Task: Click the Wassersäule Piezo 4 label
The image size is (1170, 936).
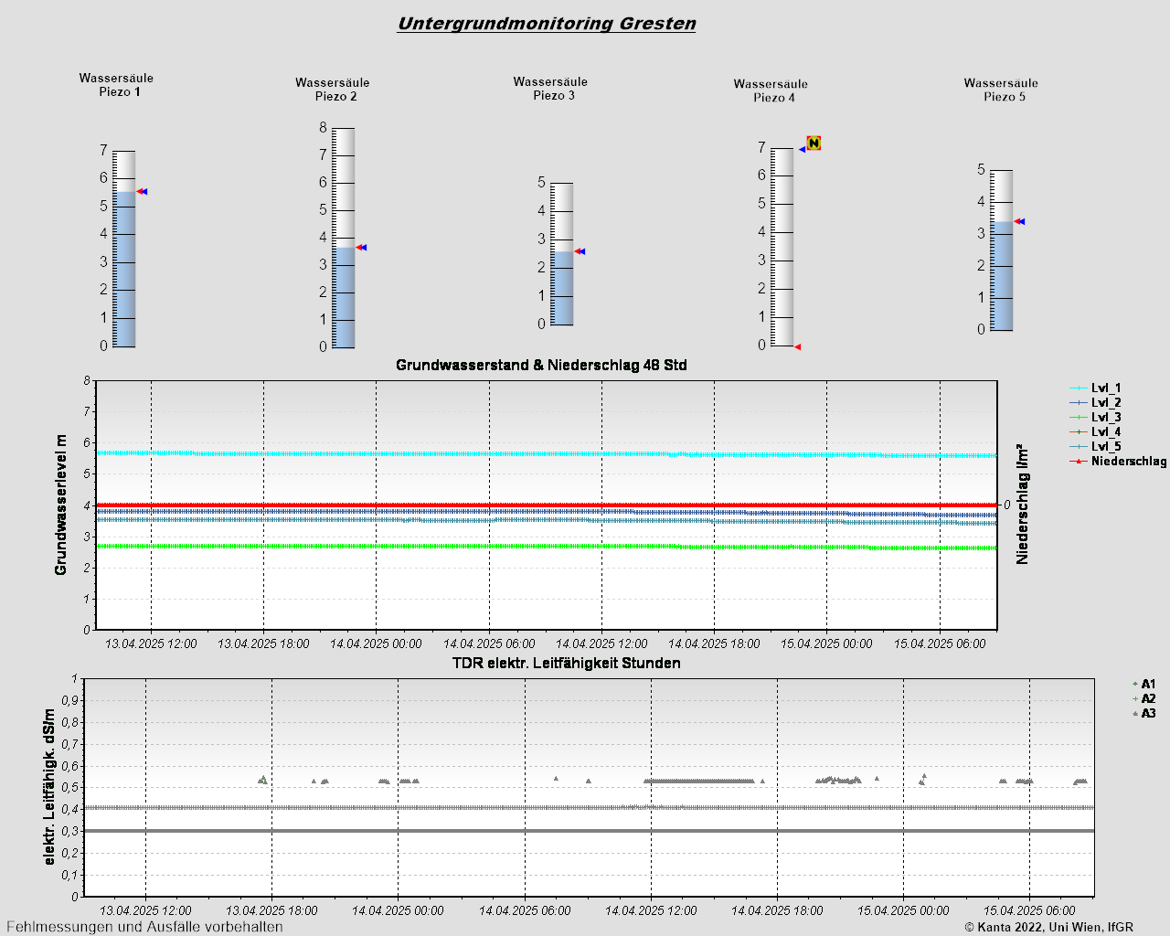Action: 771,90
